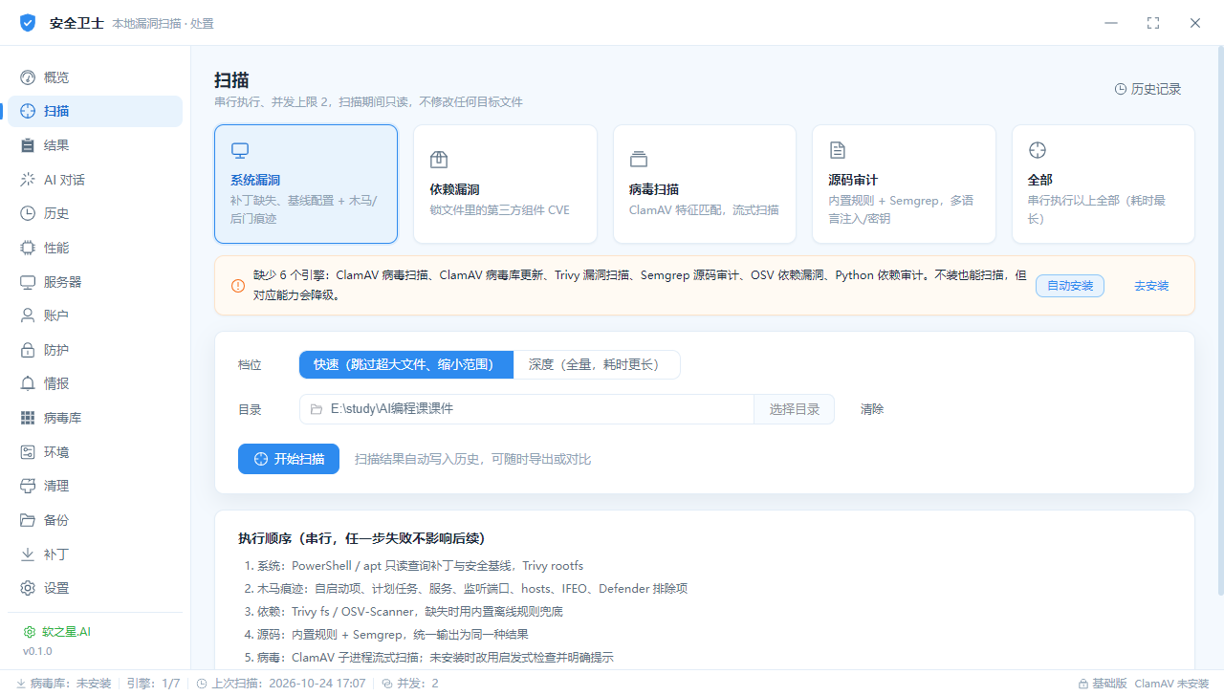Open the 软之星.AI link in sidebar

pos(57,632)
